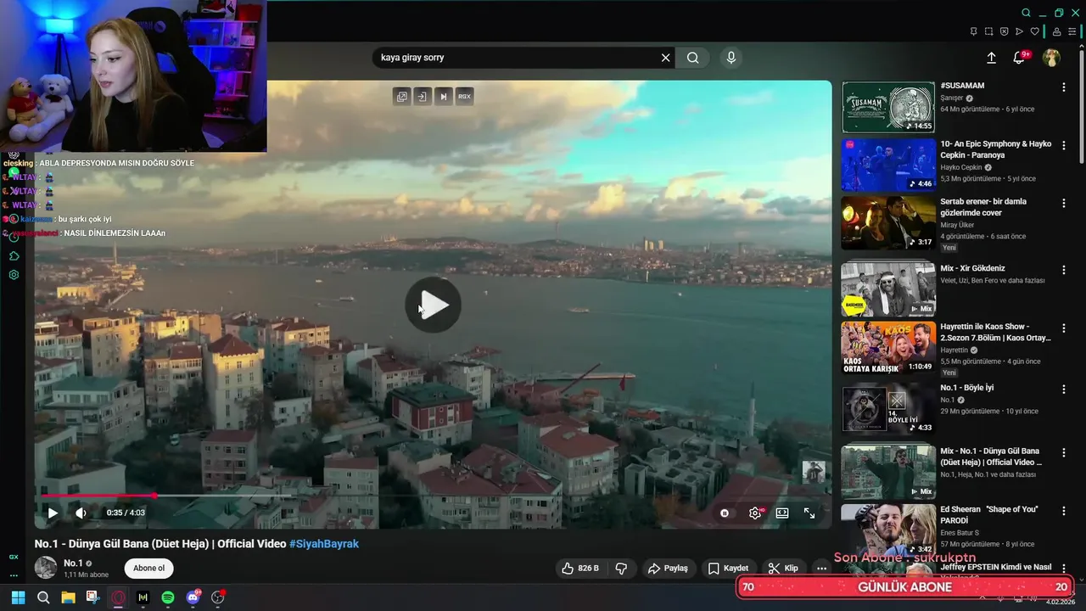1086x611 pixels.
Task: Open No.1 channel avatar
Action: click(x=46, y=568)
